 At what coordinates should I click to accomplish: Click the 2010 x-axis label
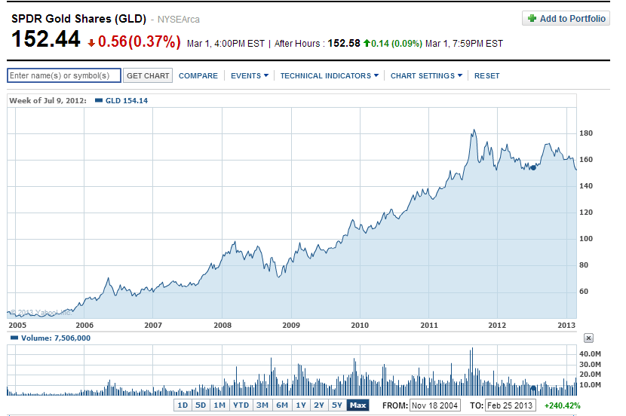pyautogui.click(x=360, y=325)
